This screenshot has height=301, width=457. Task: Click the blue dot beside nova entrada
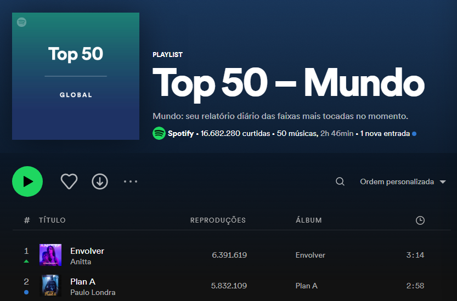[414, 134]
